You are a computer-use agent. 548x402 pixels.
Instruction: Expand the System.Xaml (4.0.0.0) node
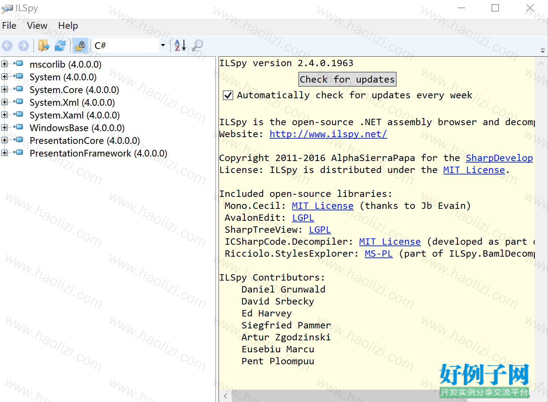pyautogui.click(x=4, y=115)
